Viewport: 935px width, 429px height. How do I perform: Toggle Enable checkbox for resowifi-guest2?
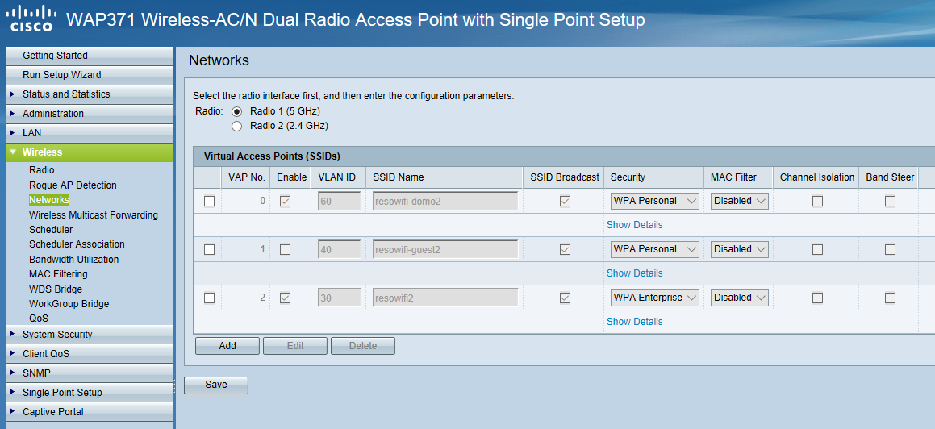point(285,250)
